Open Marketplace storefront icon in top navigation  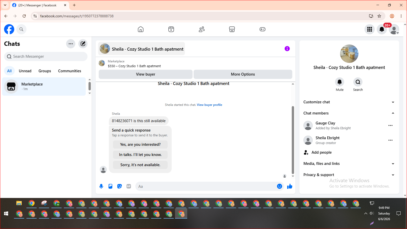(x=232, y=29)
